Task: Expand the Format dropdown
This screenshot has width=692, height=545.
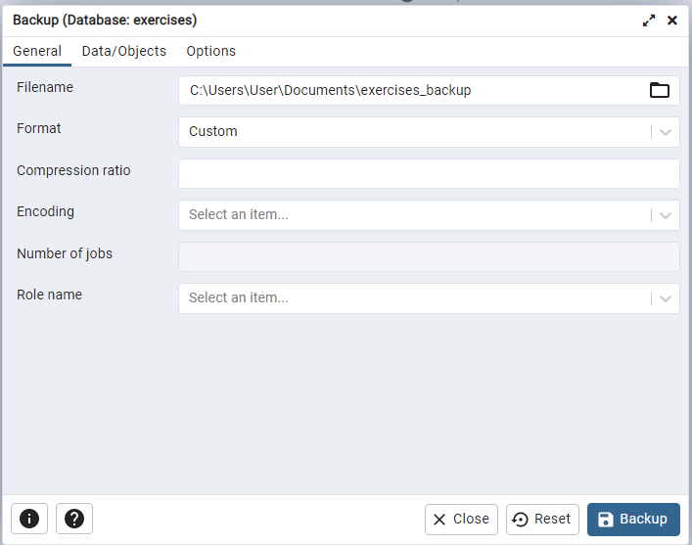Action: point(666,132)
